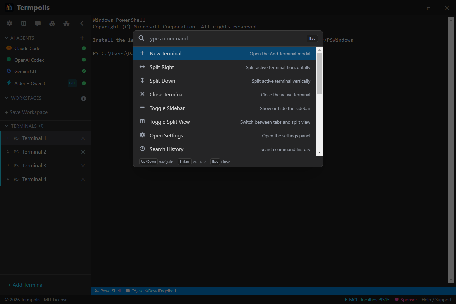The height and width of the screenshot is (304, 456).
Task: Click the Termpolis logo icon
Action: pos(9,7)
